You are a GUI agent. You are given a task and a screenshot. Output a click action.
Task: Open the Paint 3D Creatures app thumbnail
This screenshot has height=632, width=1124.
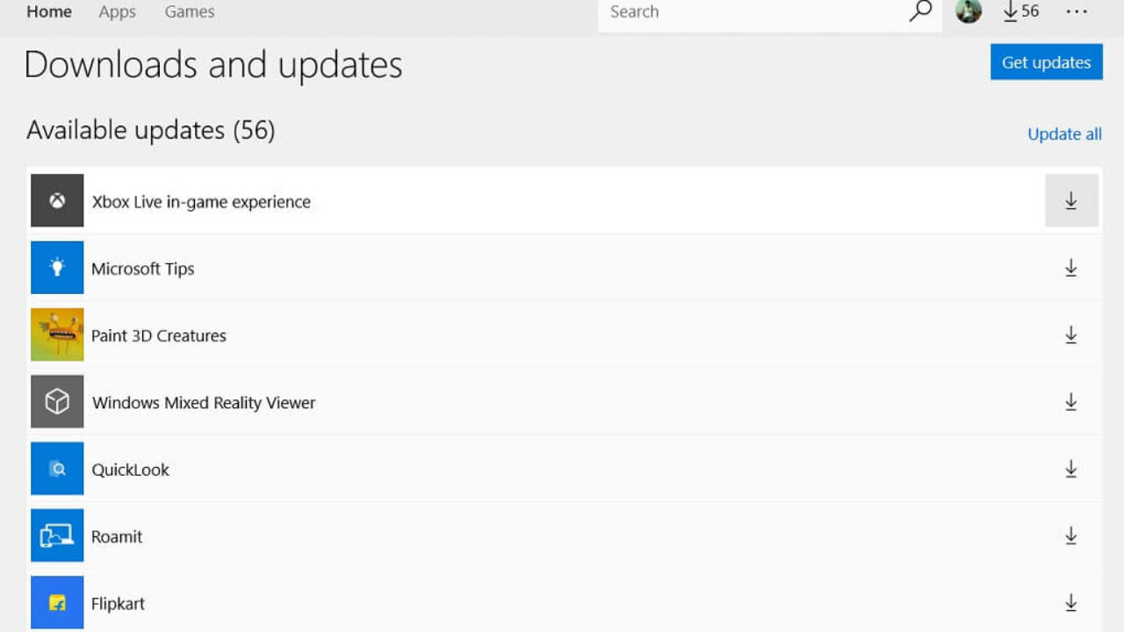pos(57,334)
